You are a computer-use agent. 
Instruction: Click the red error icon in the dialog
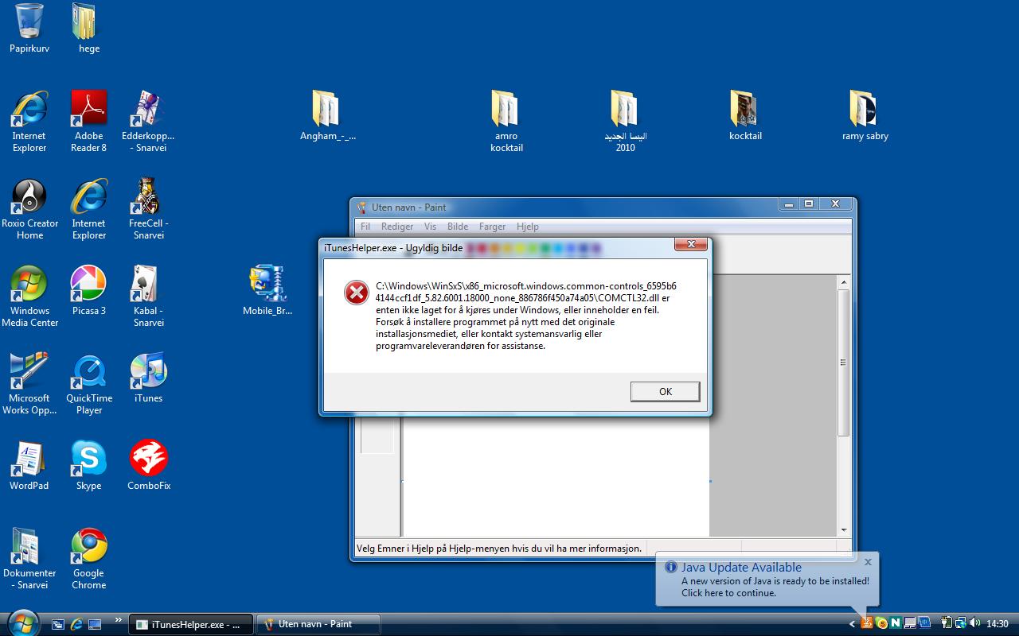tap(356, 292)
